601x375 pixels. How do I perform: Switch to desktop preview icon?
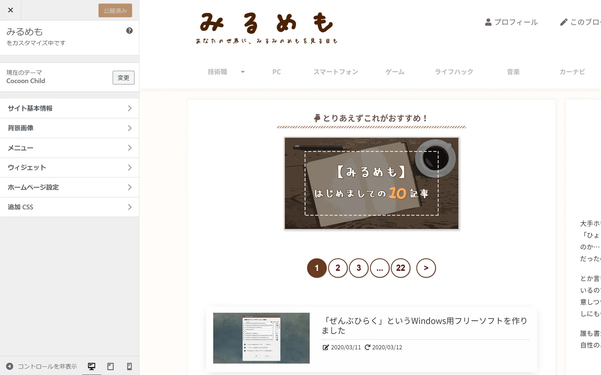click(x=92, y=366)
